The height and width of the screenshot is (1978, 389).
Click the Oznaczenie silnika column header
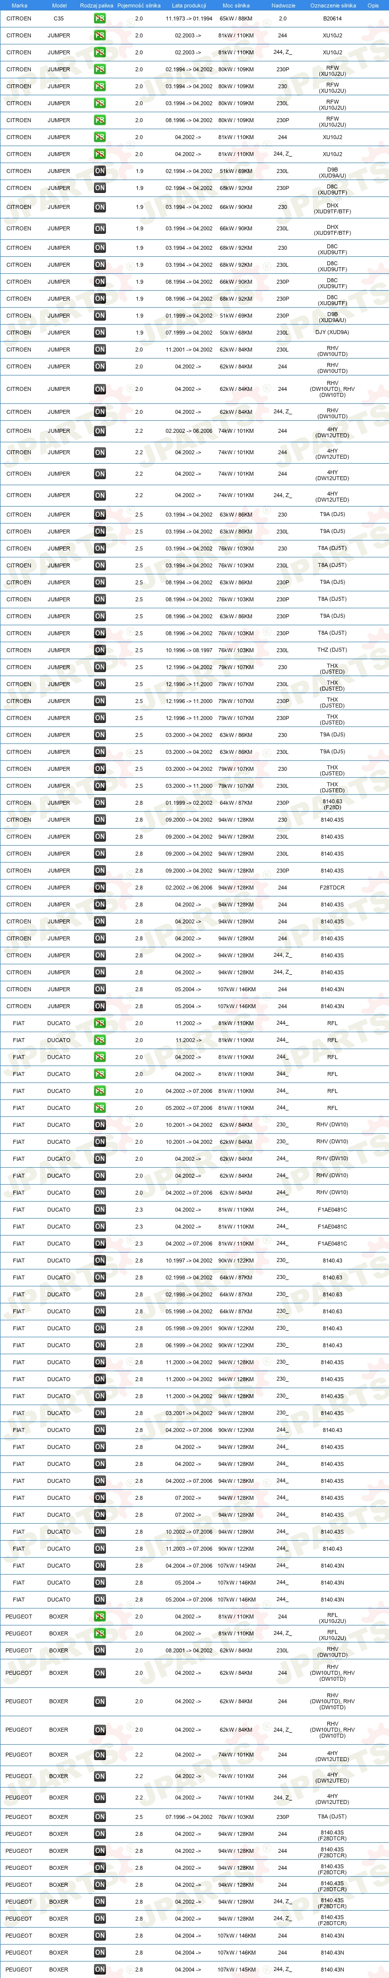[333, 5]
